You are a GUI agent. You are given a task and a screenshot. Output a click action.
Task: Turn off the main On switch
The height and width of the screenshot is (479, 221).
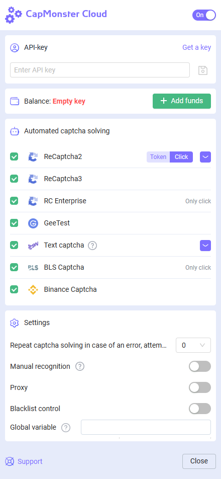tap(204, 15)
